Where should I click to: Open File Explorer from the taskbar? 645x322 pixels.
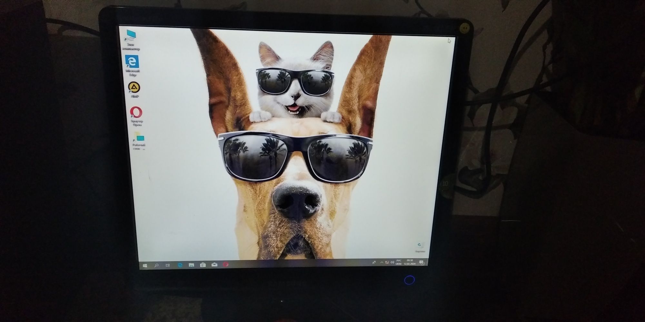192,265
